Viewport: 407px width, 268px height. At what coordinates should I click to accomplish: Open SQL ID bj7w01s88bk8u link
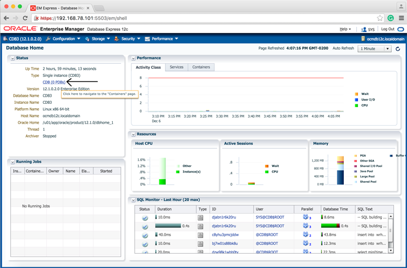pyautogui.click(x=224, y=243)
